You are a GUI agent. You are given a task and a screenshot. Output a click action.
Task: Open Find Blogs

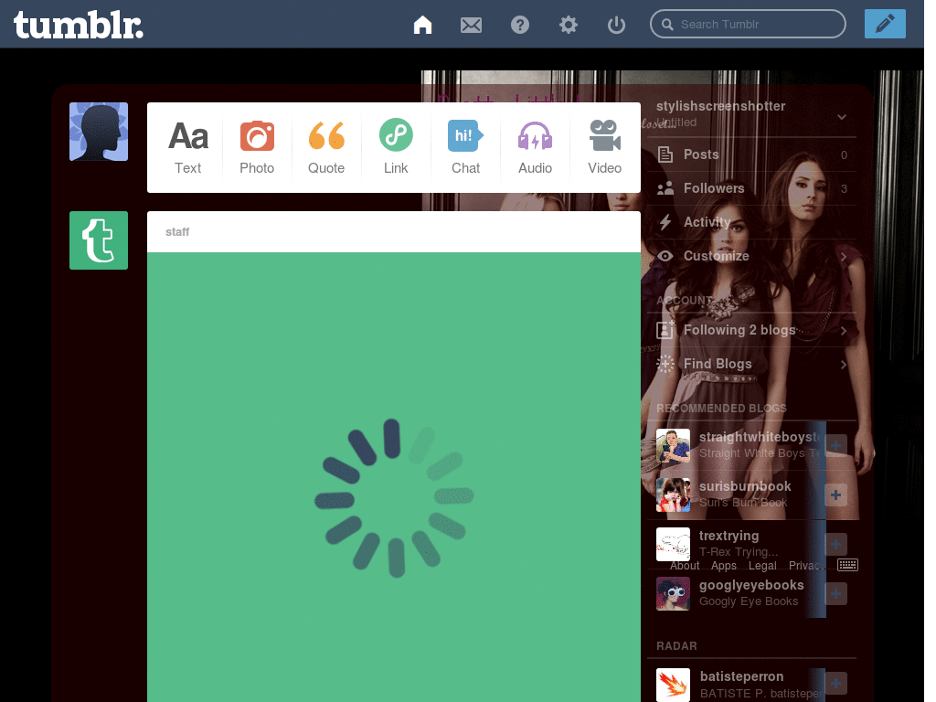[752, 364]
